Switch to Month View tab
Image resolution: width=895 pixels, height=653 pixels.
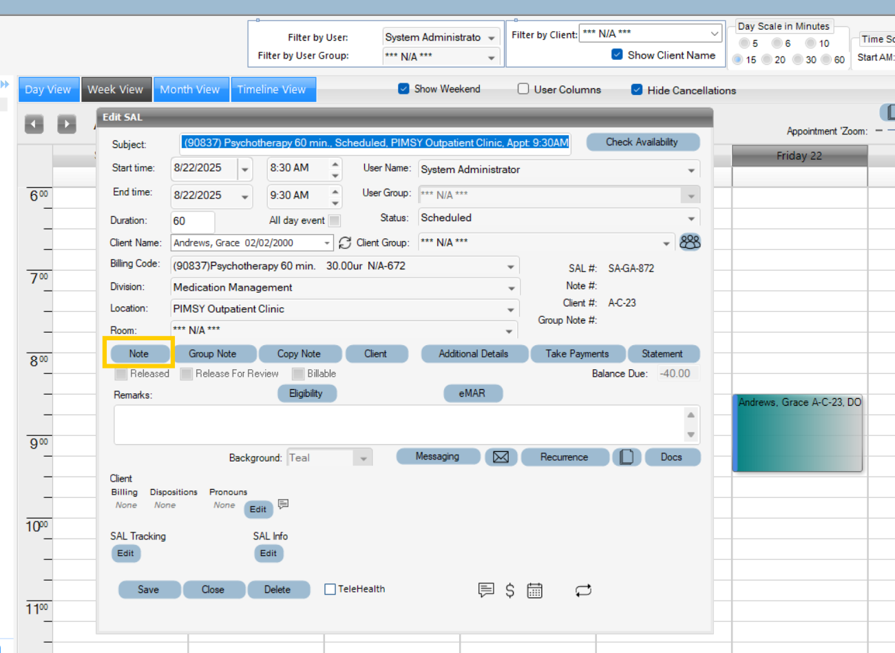[x=191, y=89]
